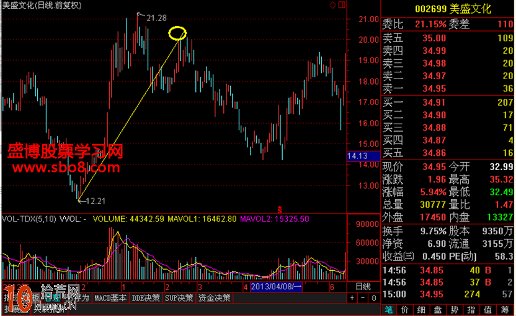Click the 日线 period selector
The height and width of the screenshot is (316, 516).
tap(363, 287)
